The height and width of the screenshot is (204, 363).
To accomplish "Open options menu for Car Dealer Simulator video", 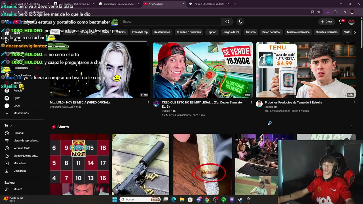I will click(251, 103).
